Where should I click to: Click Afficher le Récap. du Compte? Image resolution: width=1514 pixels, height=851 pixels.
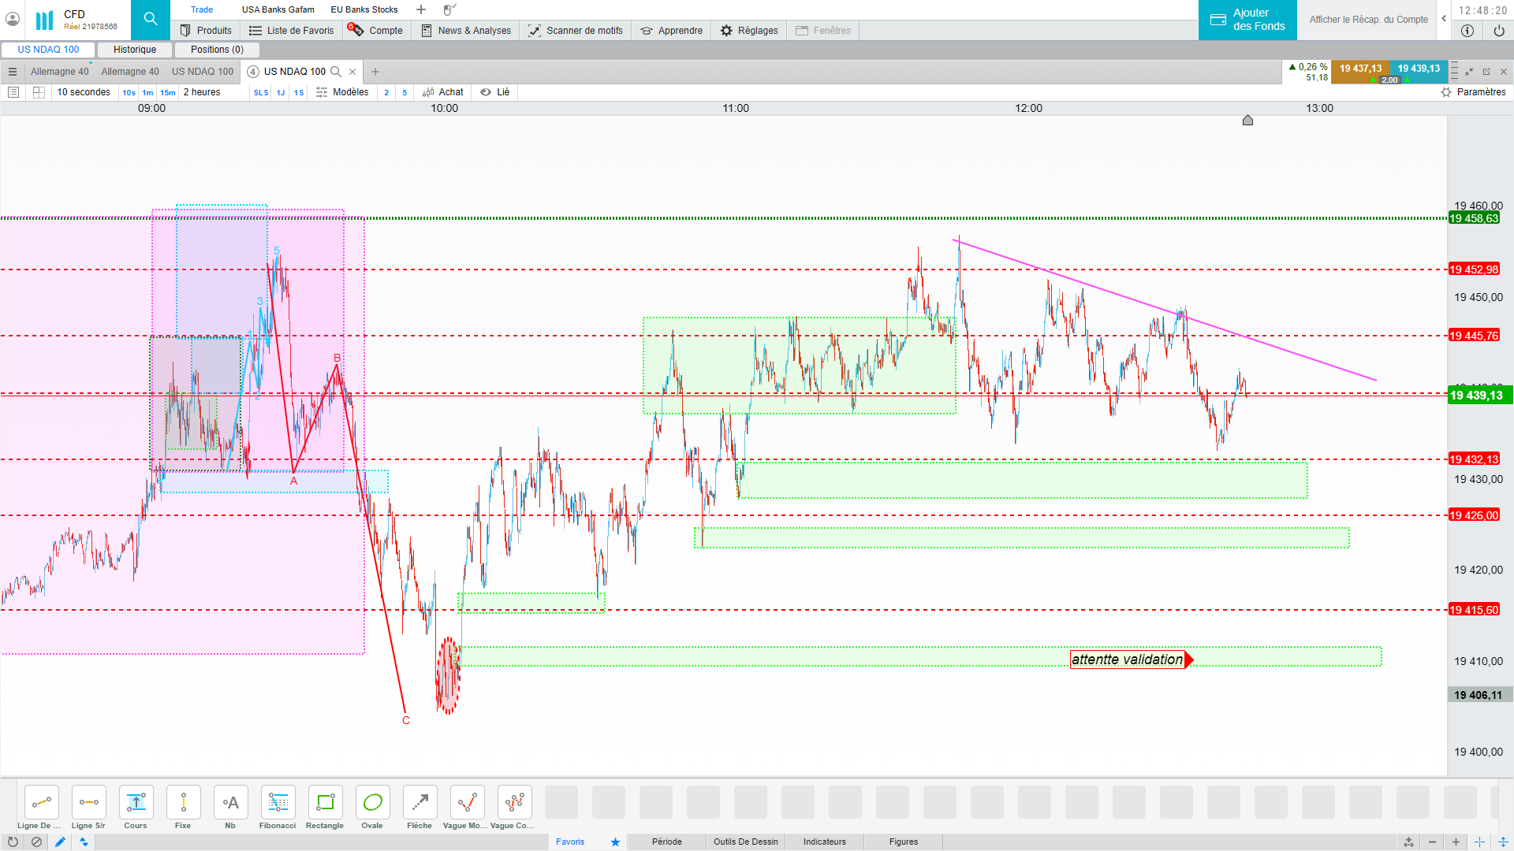pyautogui.click(x=1368, y=20)
